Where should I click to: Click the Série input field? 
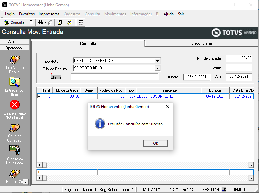click(239, 67)
